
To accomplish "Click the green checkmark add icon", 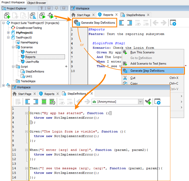I will click(148, 102).
